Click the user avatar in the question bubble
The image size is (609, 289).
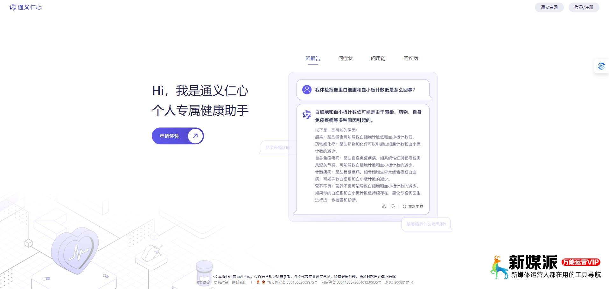point(306,90)
